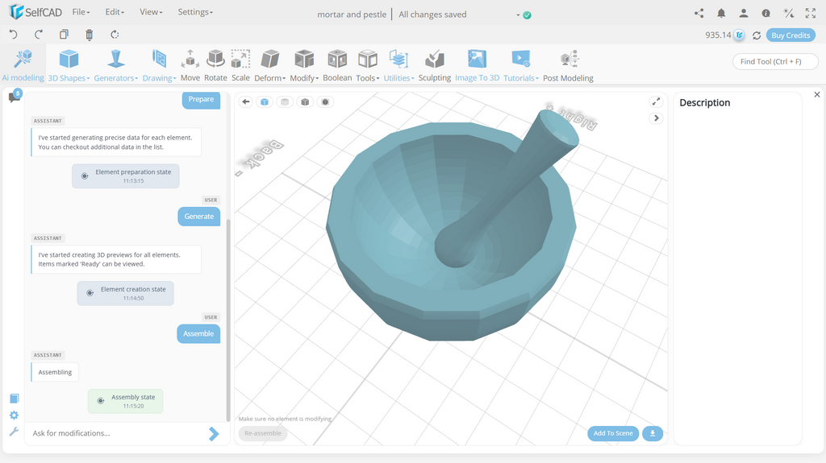Click the Ask for modifications input

(118, 433)
